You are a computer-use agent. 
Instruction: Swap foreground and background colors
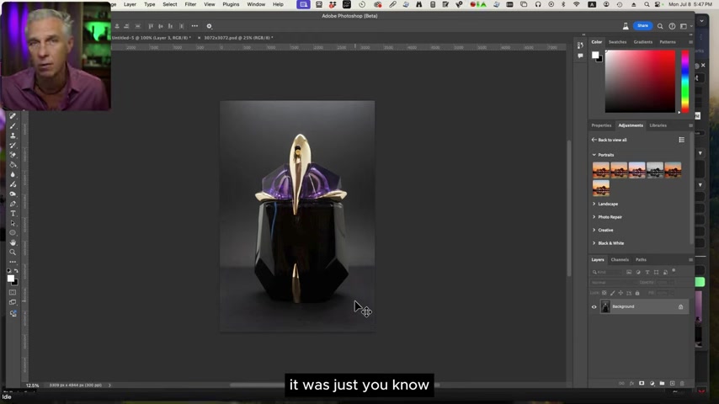[x=16, y=271]
